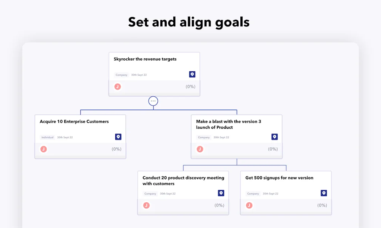Open the Conduct 20 product discovery meeting goal

click(x=183, y=180)
